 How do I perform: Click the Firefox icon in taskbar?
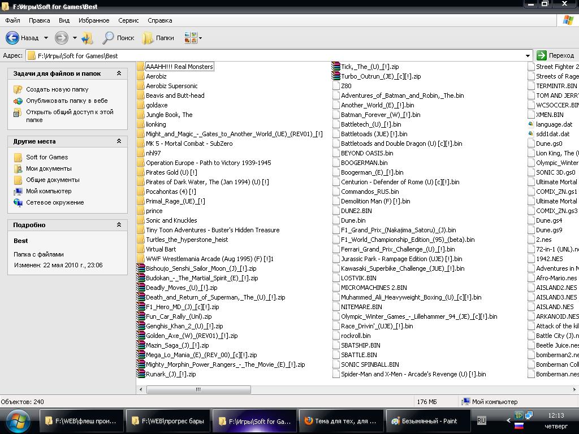coord(308,420)
